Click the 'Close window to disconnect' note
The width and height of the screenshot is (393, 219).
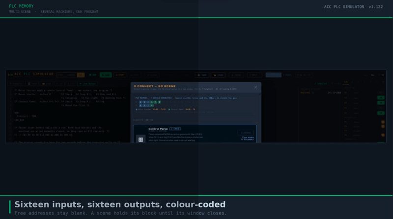point(248,138)
